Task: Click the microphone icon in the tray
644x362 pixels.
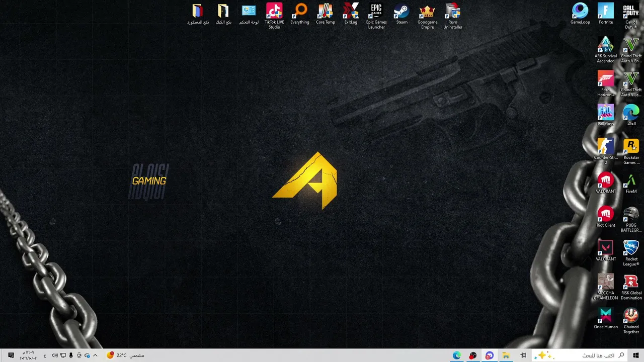Action: point(71,355)
